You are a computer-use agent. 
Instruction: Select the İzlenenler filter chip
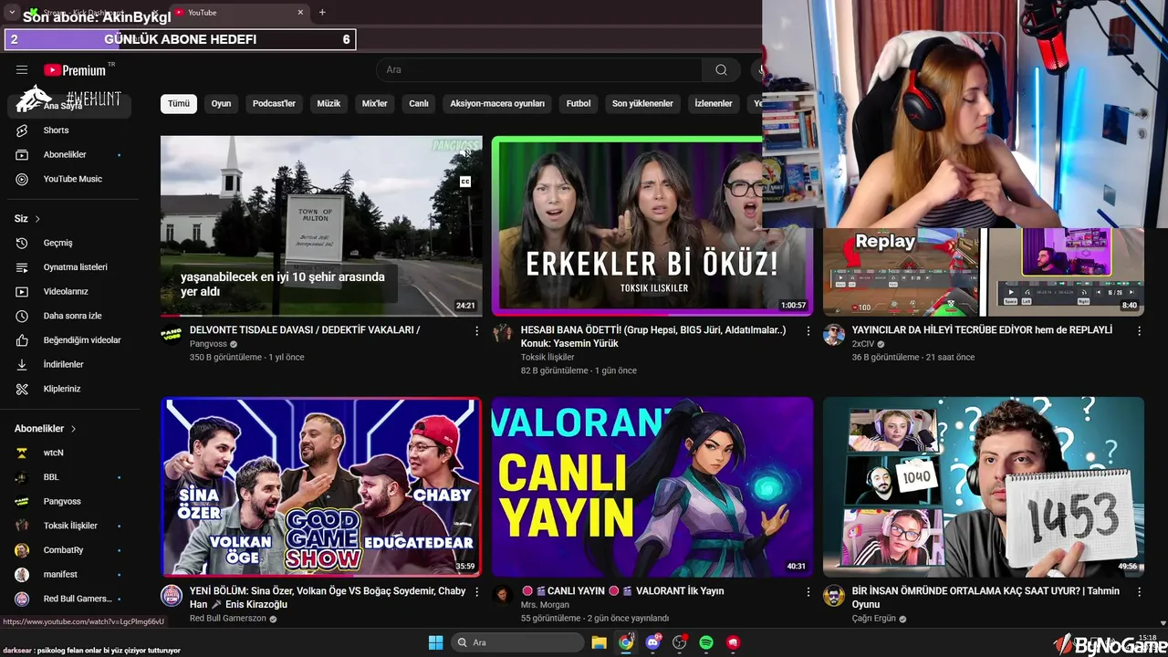714,104
